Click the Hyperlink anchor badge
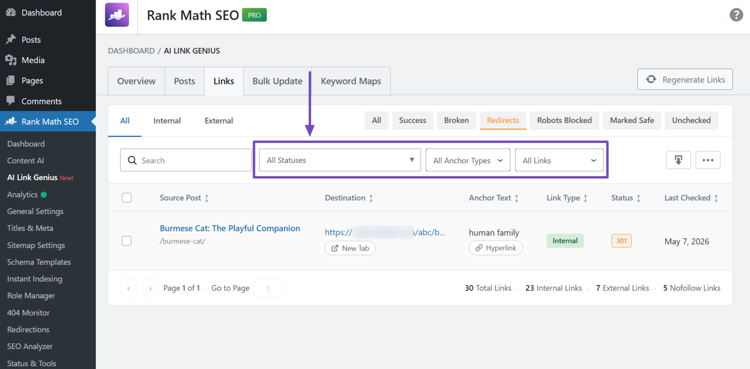The image size is (750, 369). pos(496,248)
